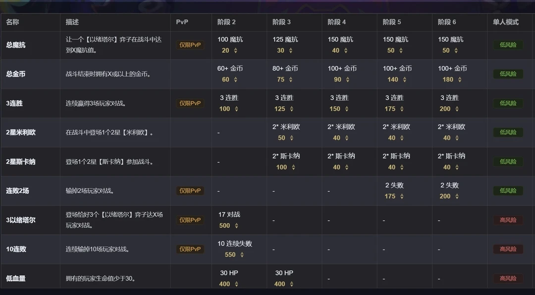Viewport: 535px width, 295px height.
Task: Sort by the 名称 column header
Action: [x=12, y=22]
